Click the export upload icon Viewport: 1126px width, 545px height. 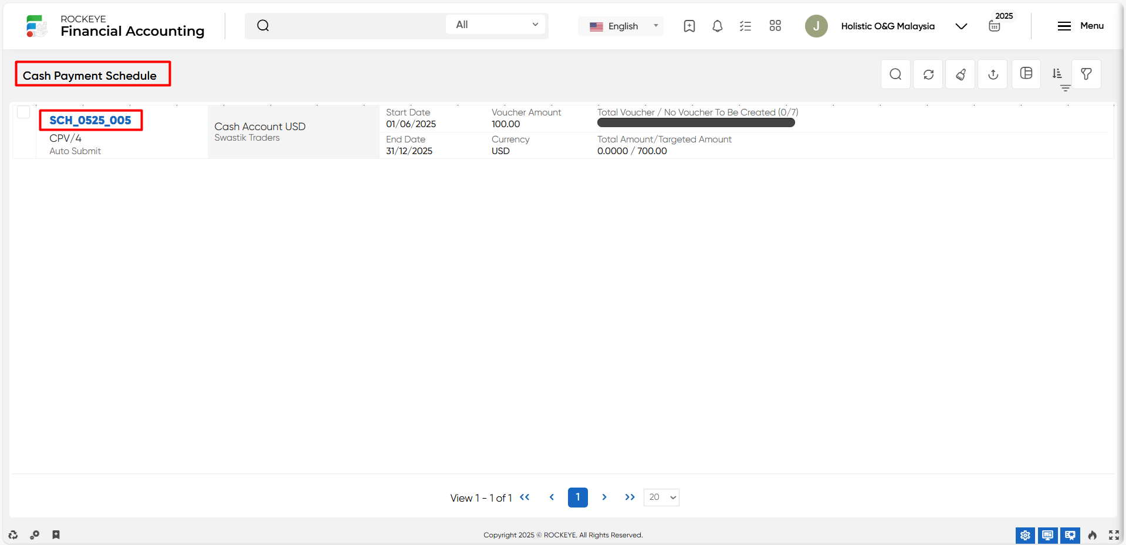(993, 74)
